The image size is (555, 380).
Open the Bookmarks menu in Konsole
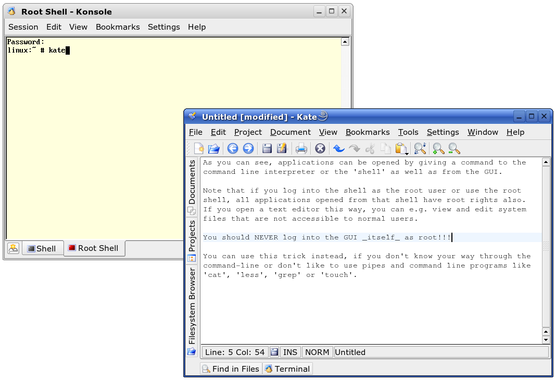click(x=118, y=27)
